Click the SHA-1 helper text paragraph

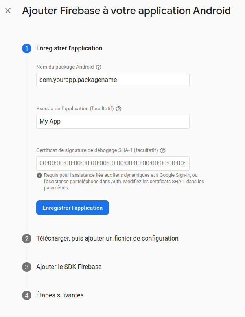point(124,182)
